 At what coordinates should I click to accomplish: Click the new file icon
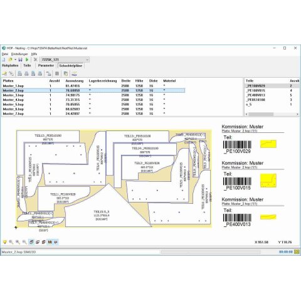(4, 60)
